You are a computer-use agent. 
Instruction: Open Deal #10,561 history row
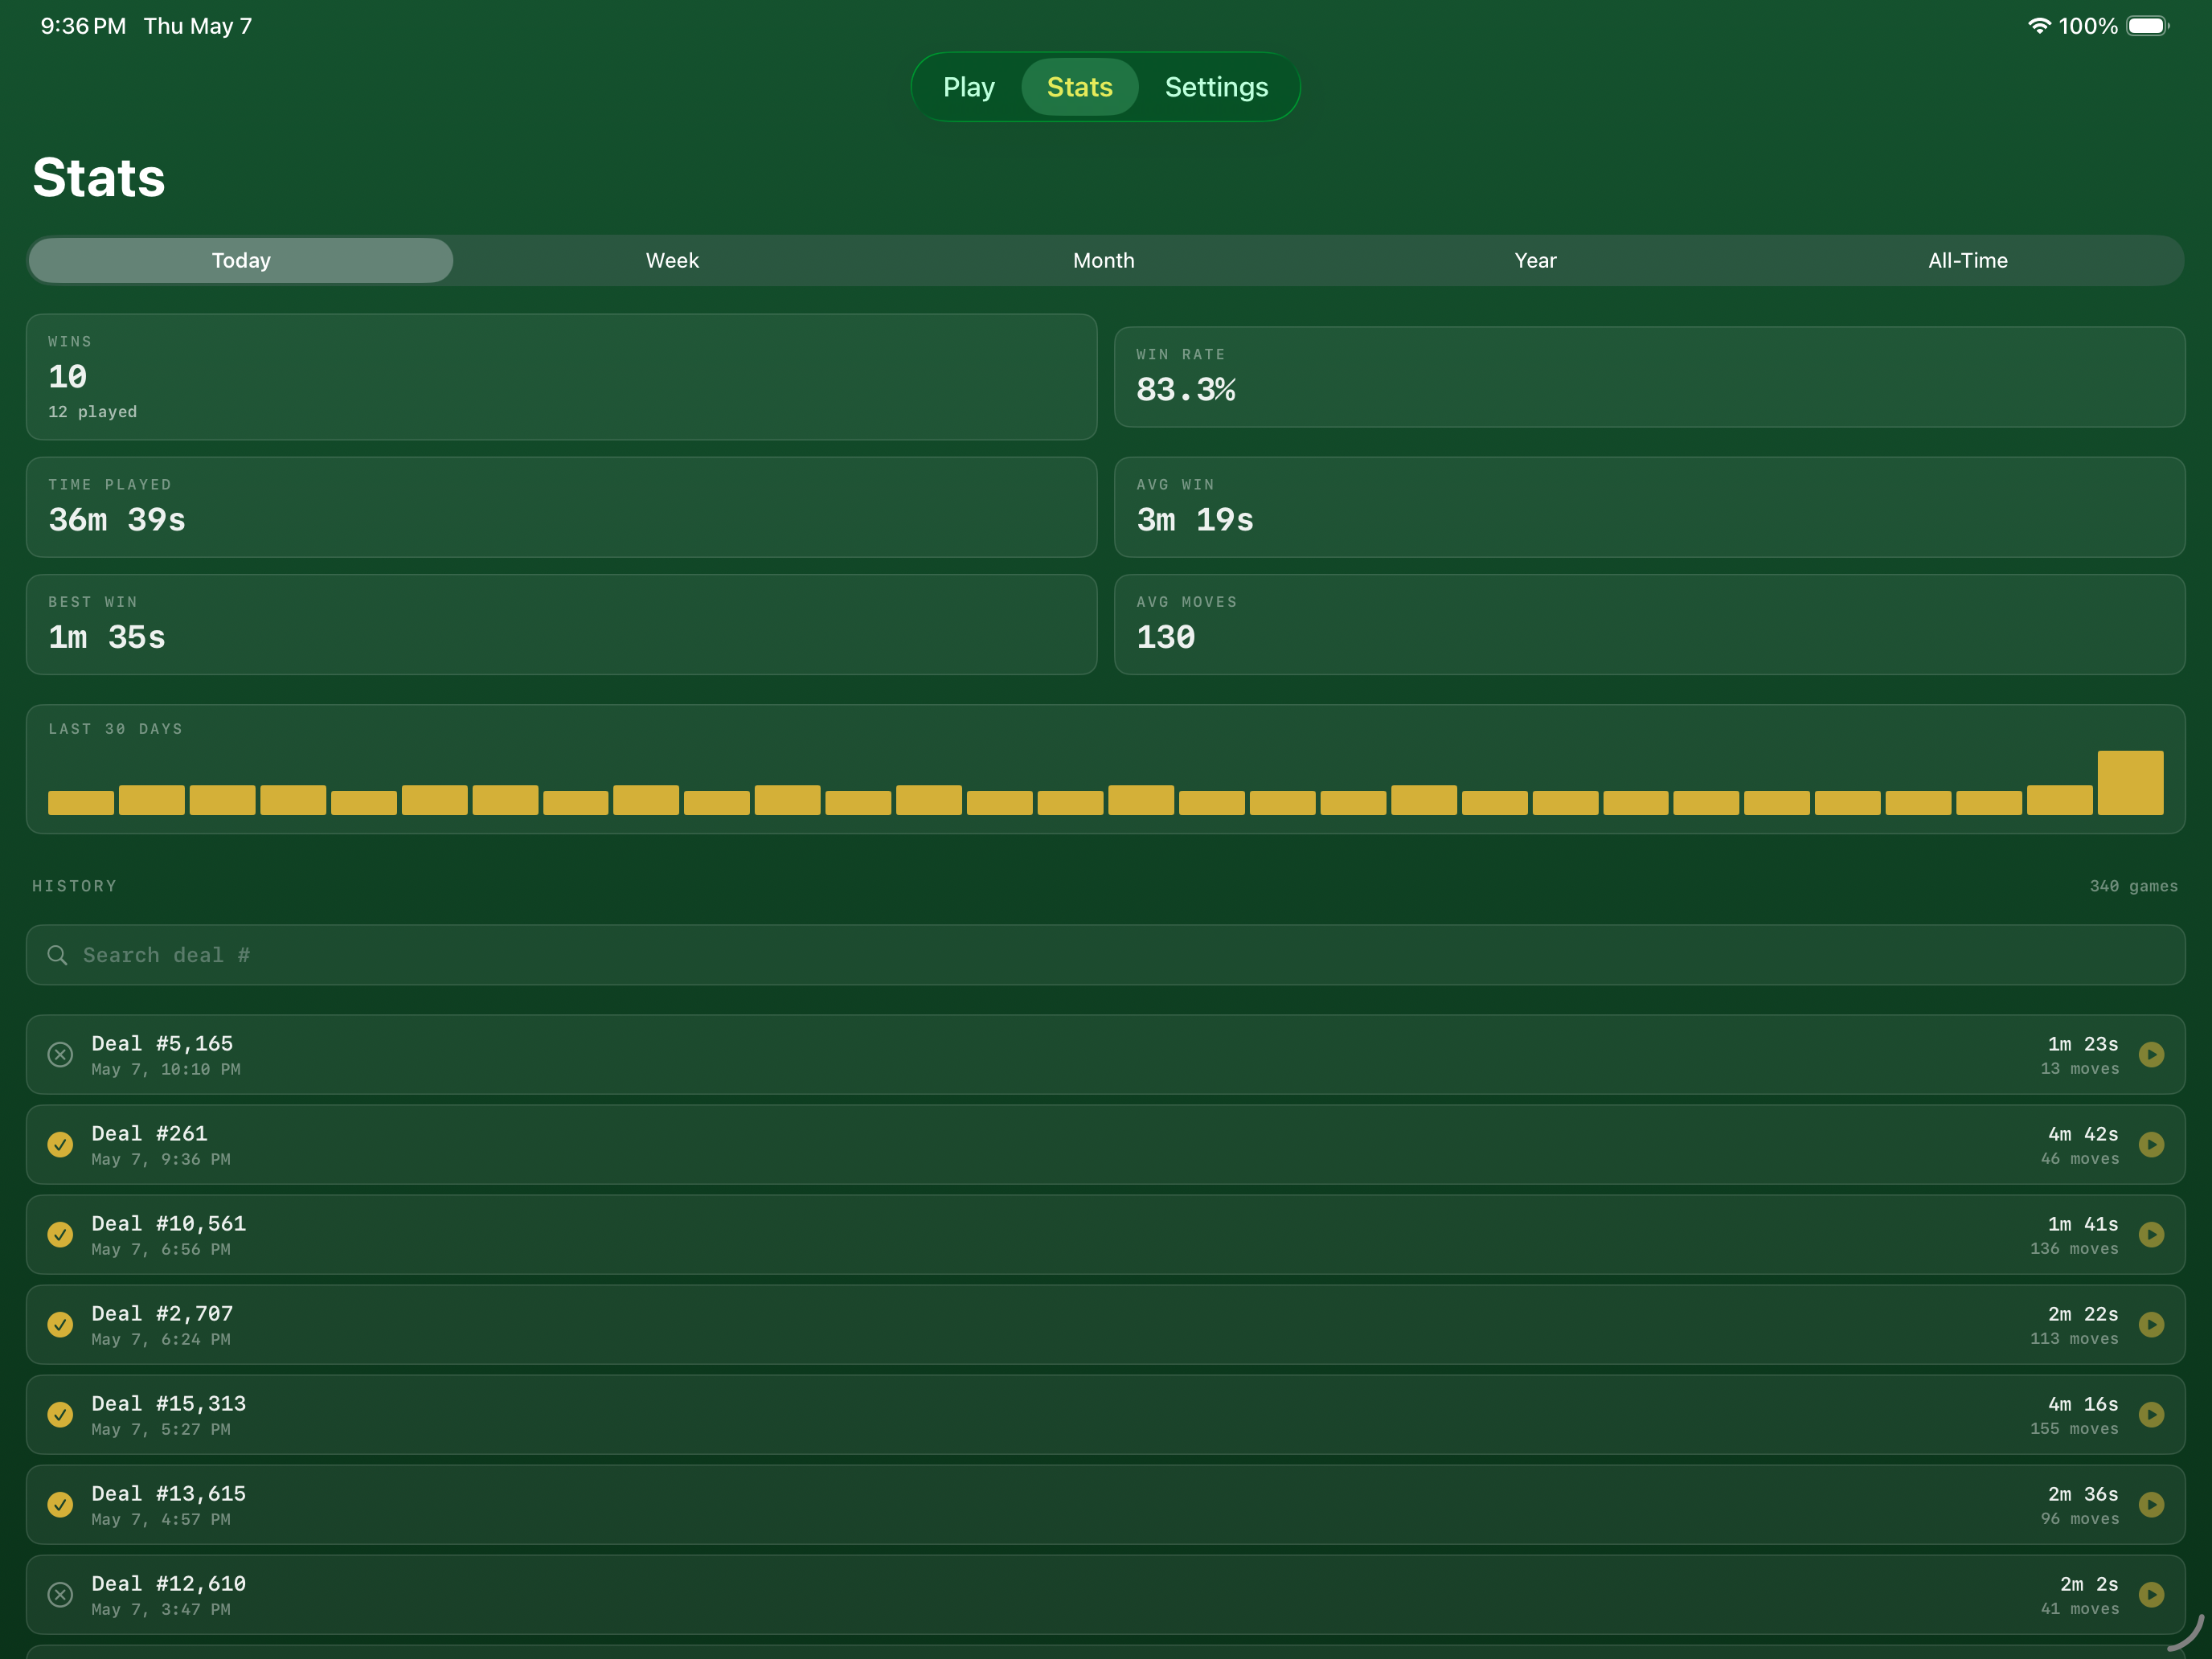pyautogui.click(x=1105, y=1234)
